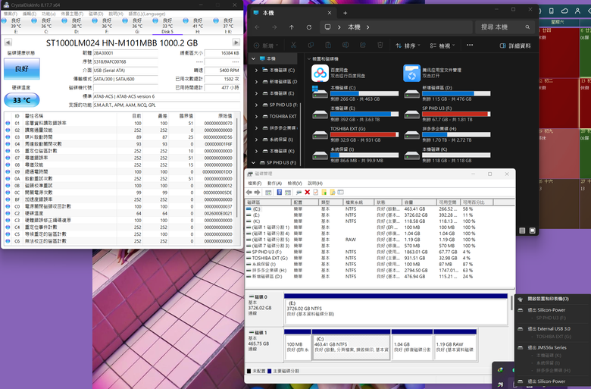Click File Explorer's up arrow
591x389 pixels.
[x=292, y=27]
